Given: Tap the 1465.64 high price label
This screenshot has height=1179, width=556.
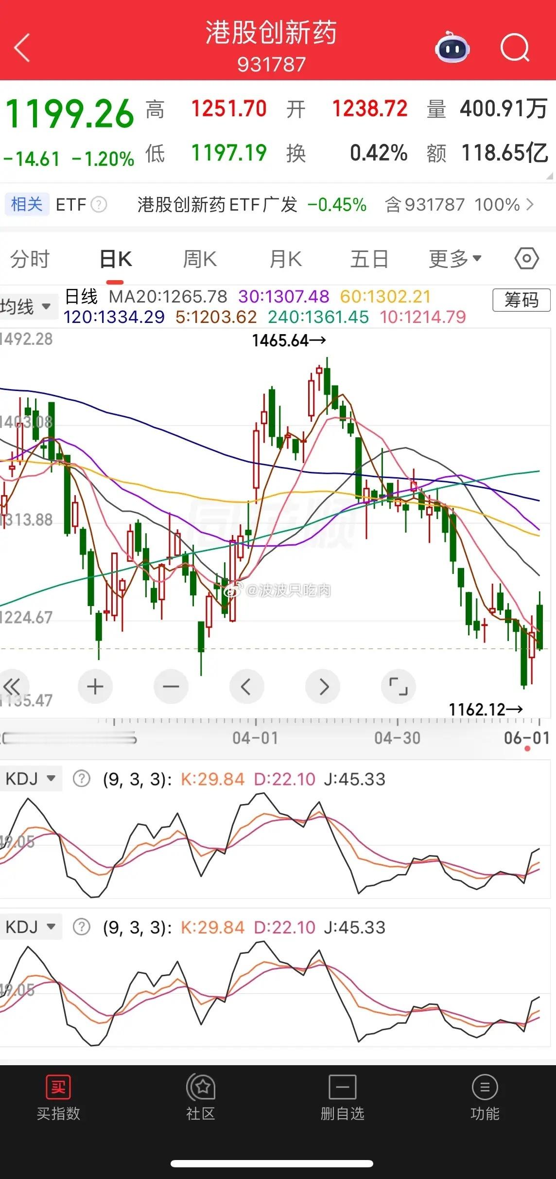Looking at the screenshot, I should click(289, 340).
